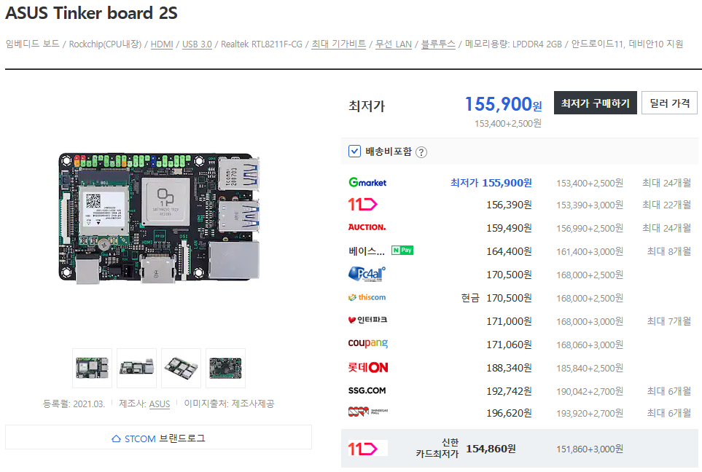The width and height of the screenshot is (702, 472).
Task: Click the Gmarket 최저가 155,900원 price
Action: pyautogui.click(x=491, y=183)
